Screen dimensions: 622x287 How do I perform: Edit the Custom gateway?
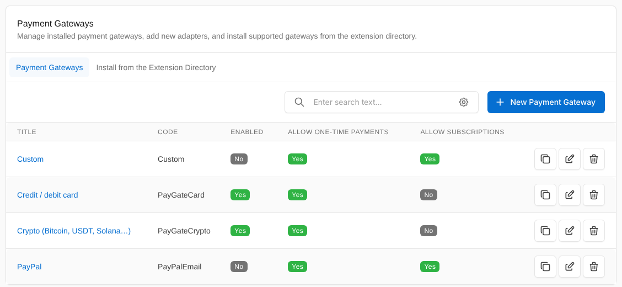(570, 159)
